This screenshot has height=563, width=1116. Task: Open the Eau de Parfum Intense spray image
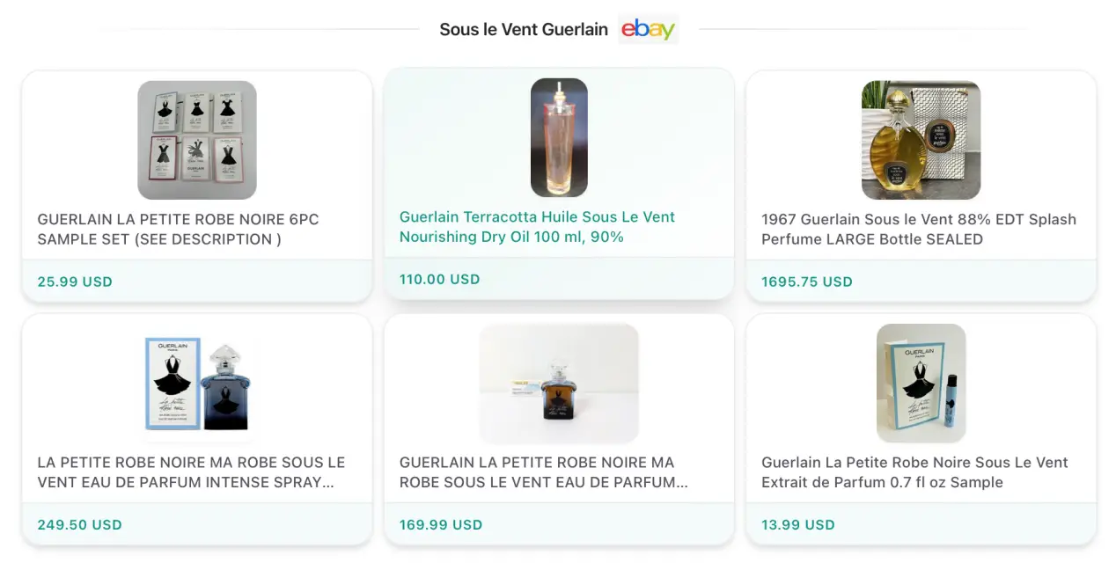point(197,383)
